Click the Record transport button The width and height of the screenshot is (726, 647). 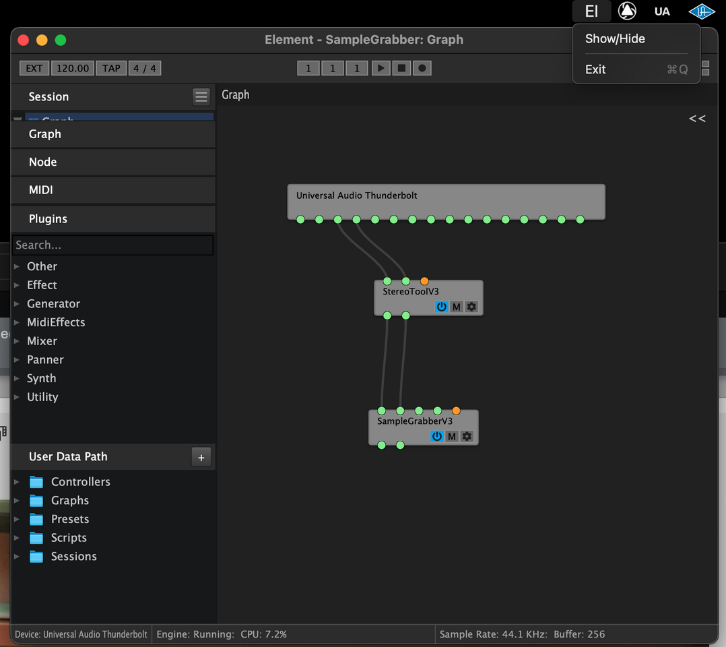click(x=422, y=68)
